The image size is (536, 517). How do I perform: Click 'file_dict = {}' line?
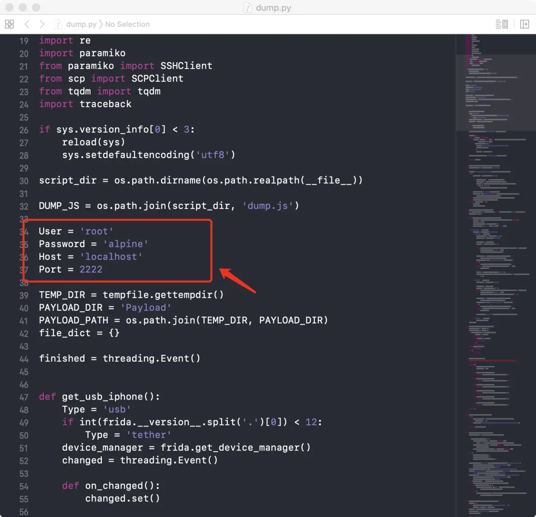pos(79,333)
